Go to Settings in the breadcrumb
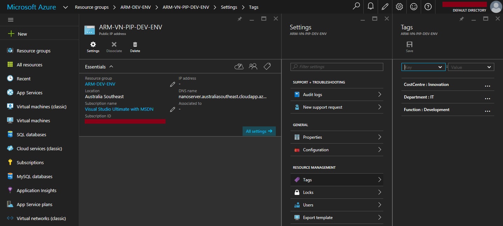 pos(229,7)
